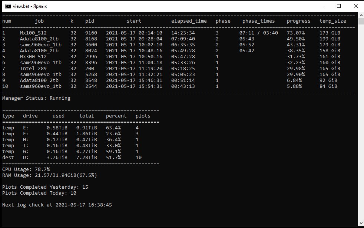Click job name 'Intel_289'
This screenshot has height=228, width=364.
[33, 69]
